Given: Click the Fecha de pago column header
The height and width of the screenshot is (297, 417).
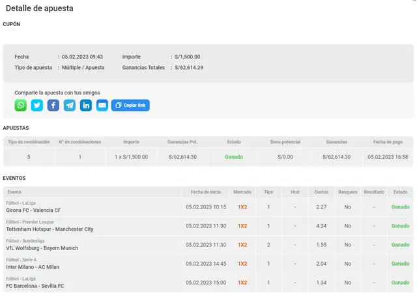Looking at the screenshot, I should 388,142.
